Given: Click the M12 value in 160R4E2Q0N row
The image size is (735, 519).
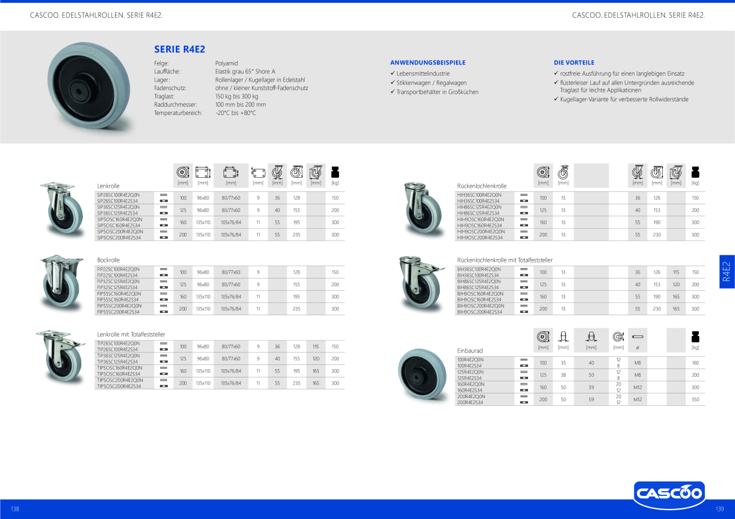Looking at the screenshot, I should click(638, 387).
